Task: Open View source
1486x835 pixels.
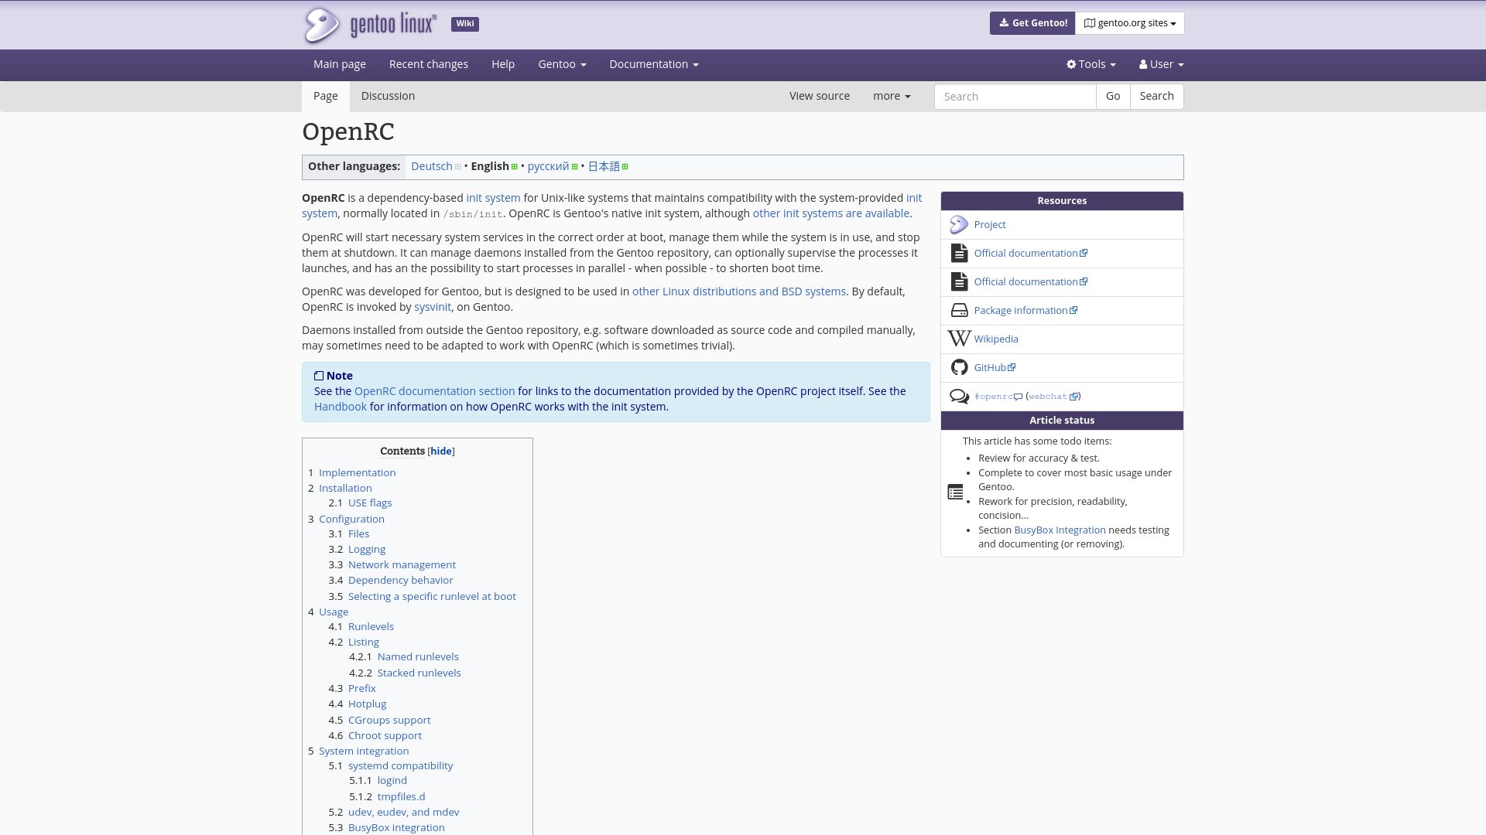Action: click(x=820, y=97)
